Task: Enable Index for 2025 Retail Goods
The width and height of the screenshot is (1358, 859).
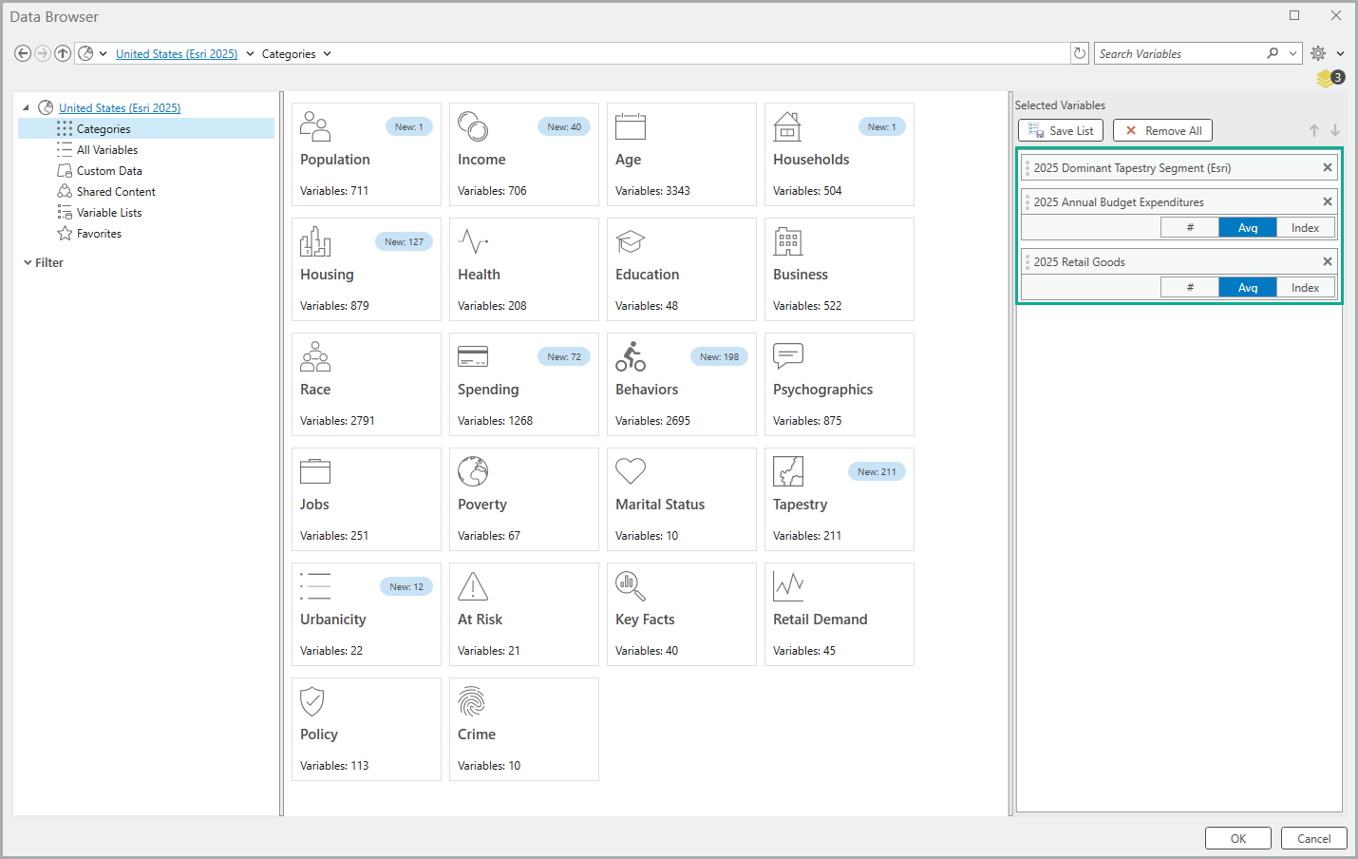Action: (1305, 286)
